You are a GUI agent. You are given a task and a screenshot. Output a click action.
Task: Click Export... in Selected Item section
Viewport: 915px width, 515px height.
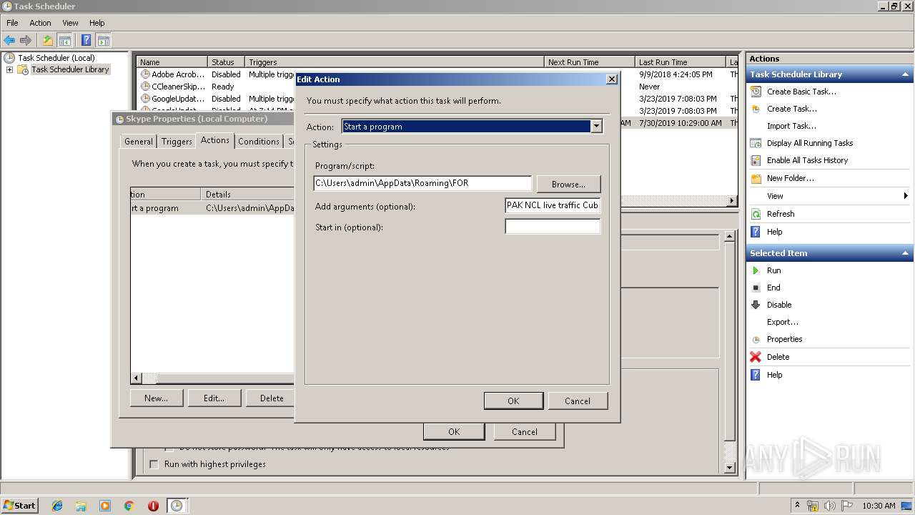pyautogui.click(x=782, y=322)
